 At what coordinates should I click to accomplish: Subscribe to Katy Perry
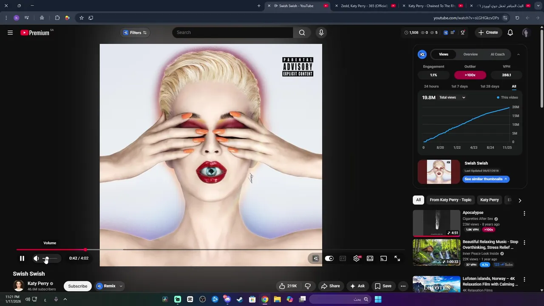pos(78,286)
